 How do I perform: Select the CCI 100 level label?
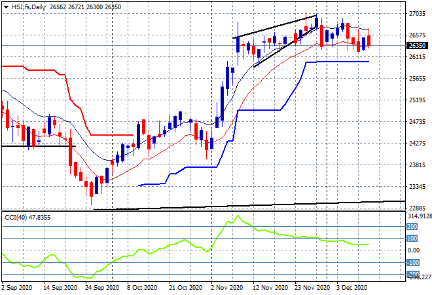click(412, 238)
